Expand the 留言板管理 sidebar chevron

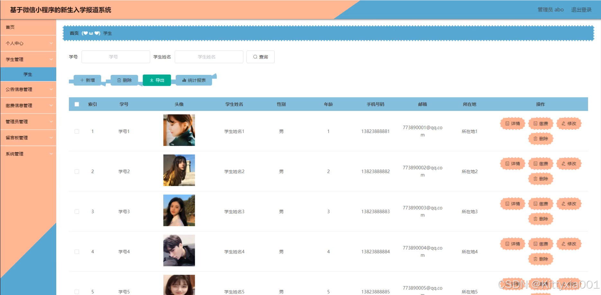pyautogui.click(x=51, y=138)
